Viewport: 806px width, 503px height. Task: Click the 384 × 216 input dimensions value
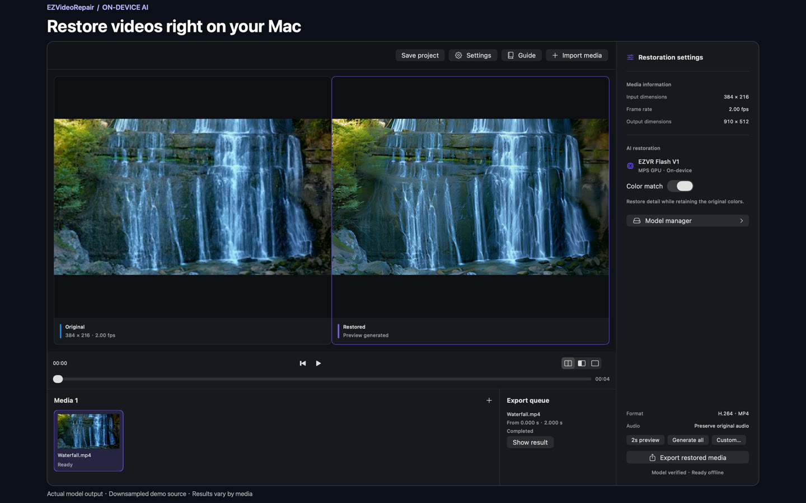point(736,97)
